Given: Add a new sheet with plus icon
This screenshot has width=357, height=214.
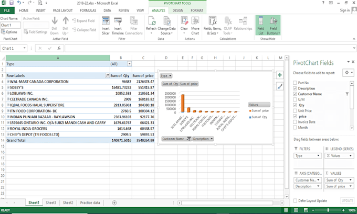Looking at the screenshot, I should (114, 202).
